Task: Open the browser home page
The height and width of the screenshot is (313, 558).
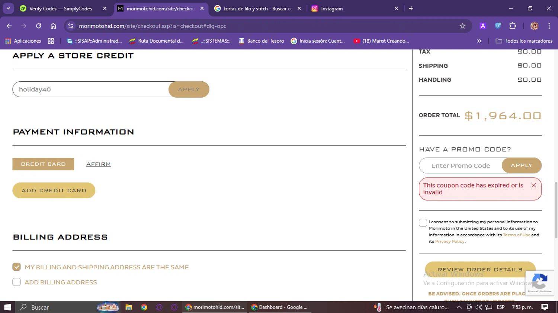Action: [53, 26]
